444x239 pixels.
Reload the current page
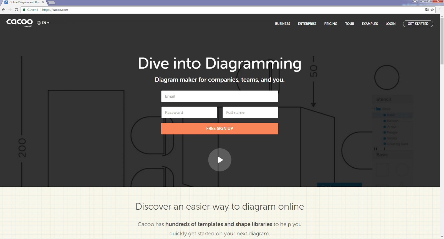16,10
